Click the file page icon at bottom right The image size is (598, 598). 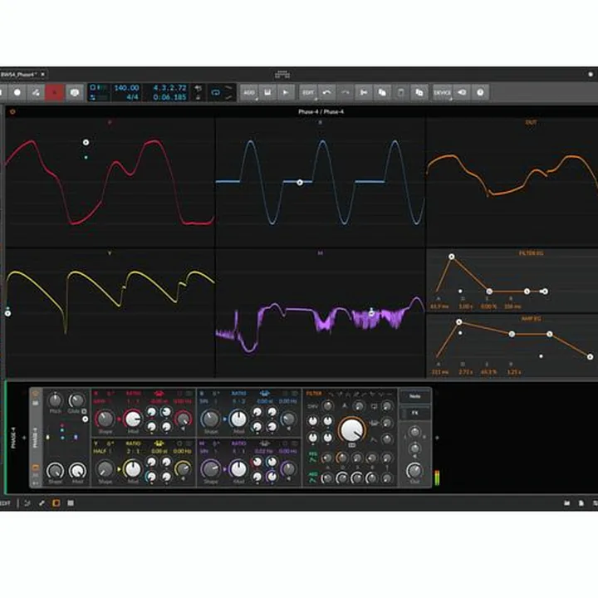pos(581,503)
